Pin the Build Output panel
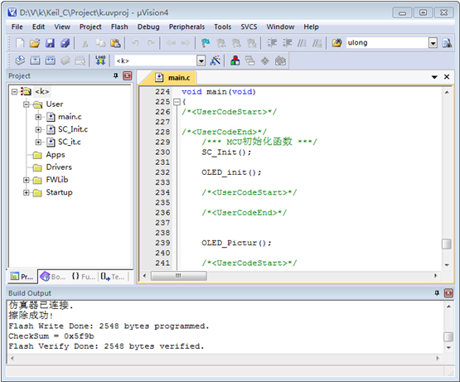The width and height of the screenshot is (460, 382). pos(437,293)
